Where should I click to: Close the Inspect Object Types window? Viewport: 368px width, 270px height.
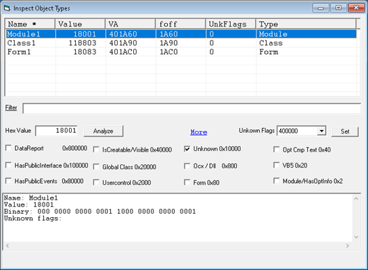356,8
